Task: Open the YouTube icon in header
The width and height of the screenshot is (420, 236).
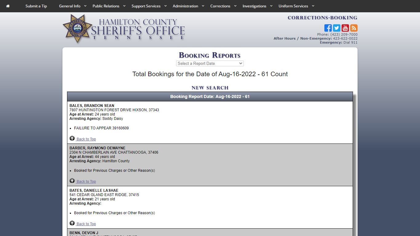Action: point(345,28)
